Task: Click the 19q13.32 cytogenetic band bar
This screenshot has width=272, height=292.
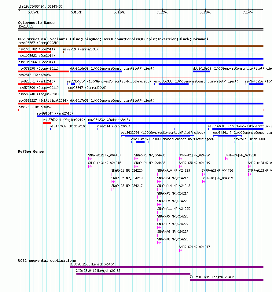Action: [141, 30]
